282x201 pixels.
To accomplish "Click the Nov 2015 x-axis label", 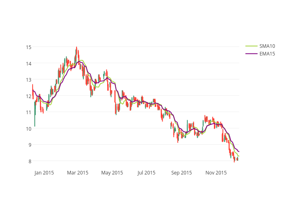I will (x=216, y=173).
